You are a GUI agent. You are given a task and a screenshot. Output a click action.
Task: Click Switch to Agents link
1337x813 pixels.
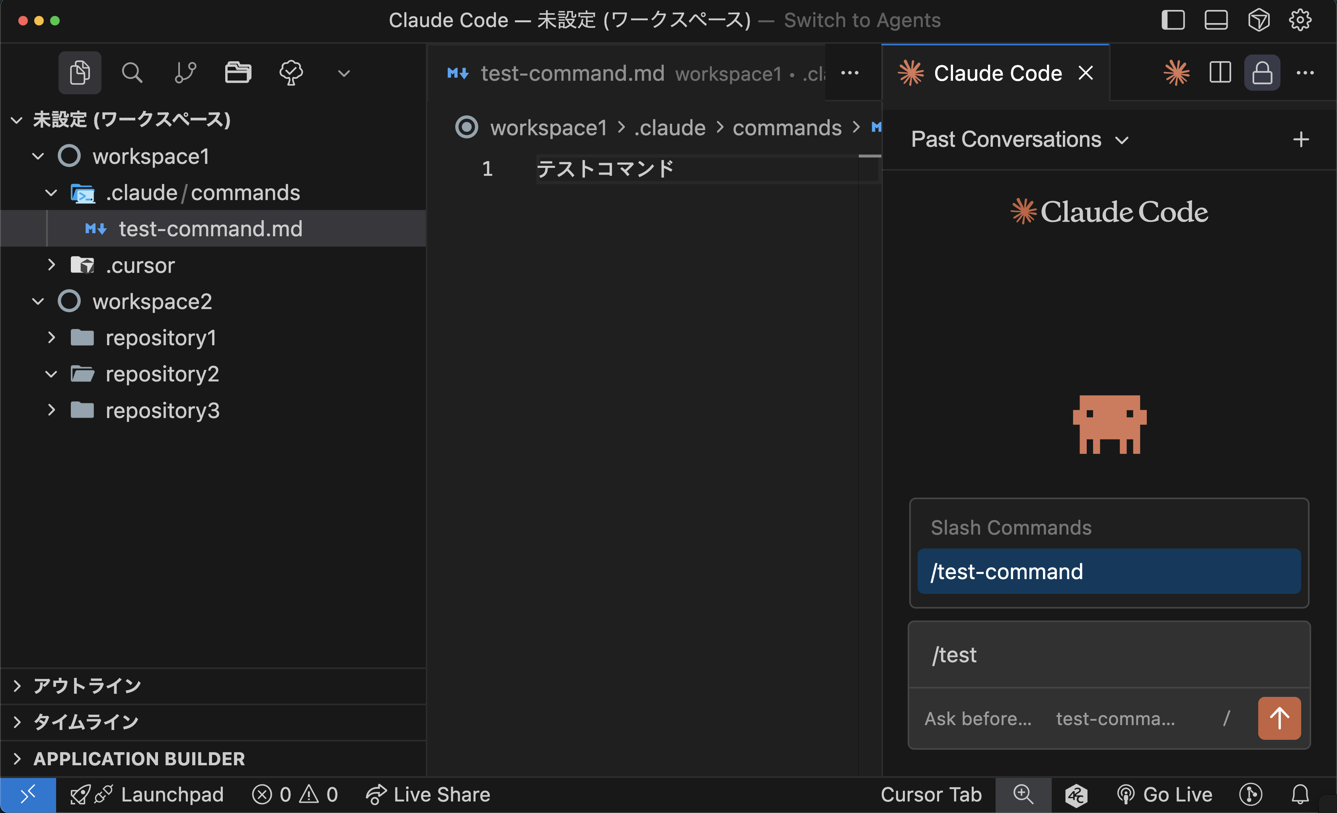[861, 21]
